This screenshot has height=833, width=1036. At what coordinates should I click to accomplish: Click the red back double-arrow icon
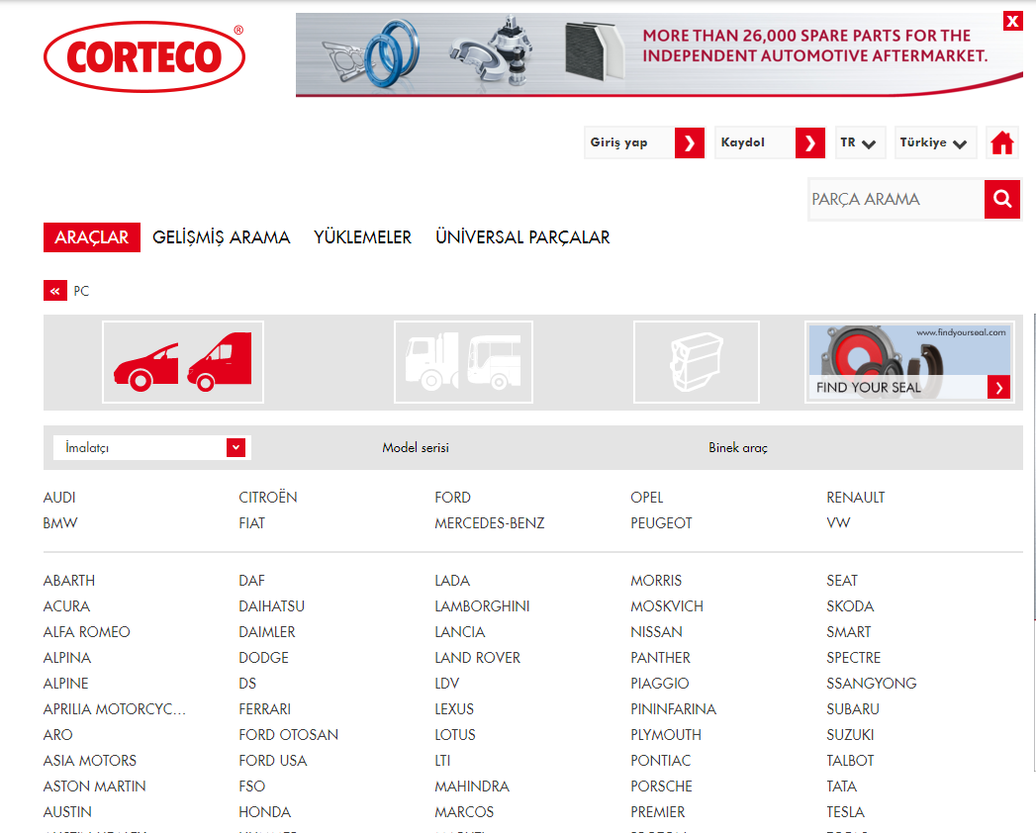tap(54, 291)
